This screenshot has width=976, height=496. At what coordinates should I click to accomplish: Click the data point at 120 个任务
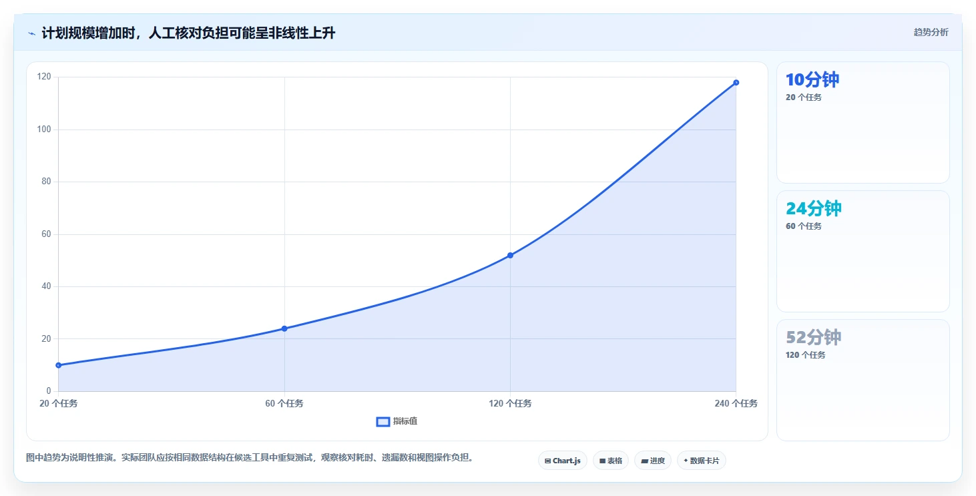[x=510, y=255]
